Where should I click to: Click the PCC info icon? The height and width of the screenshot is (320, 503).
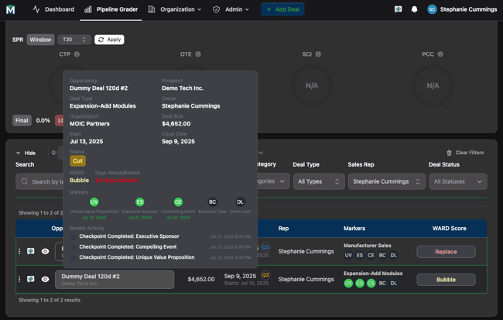coord(440,54)
